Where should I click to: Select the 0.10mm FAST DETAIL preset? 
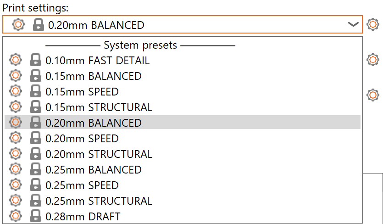(x=97, y=61)
